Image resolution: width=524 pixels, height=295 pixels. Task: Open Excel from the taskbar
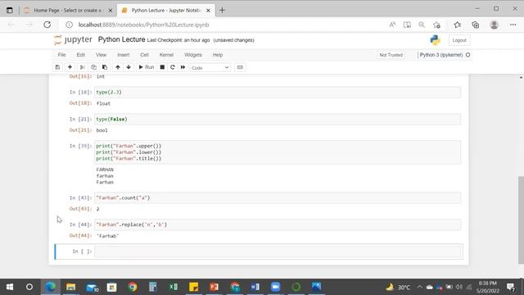[x=174, y=287]
